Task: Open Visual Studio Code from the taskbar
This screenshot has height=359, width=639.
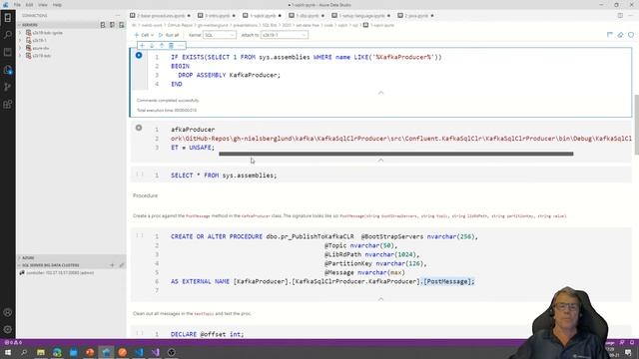Action: click(x=139, y=352)
